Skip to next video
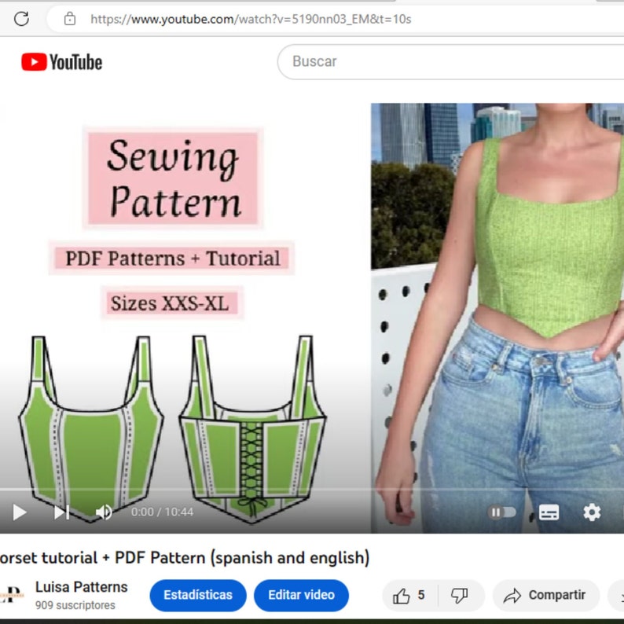 tap(61, 512)
